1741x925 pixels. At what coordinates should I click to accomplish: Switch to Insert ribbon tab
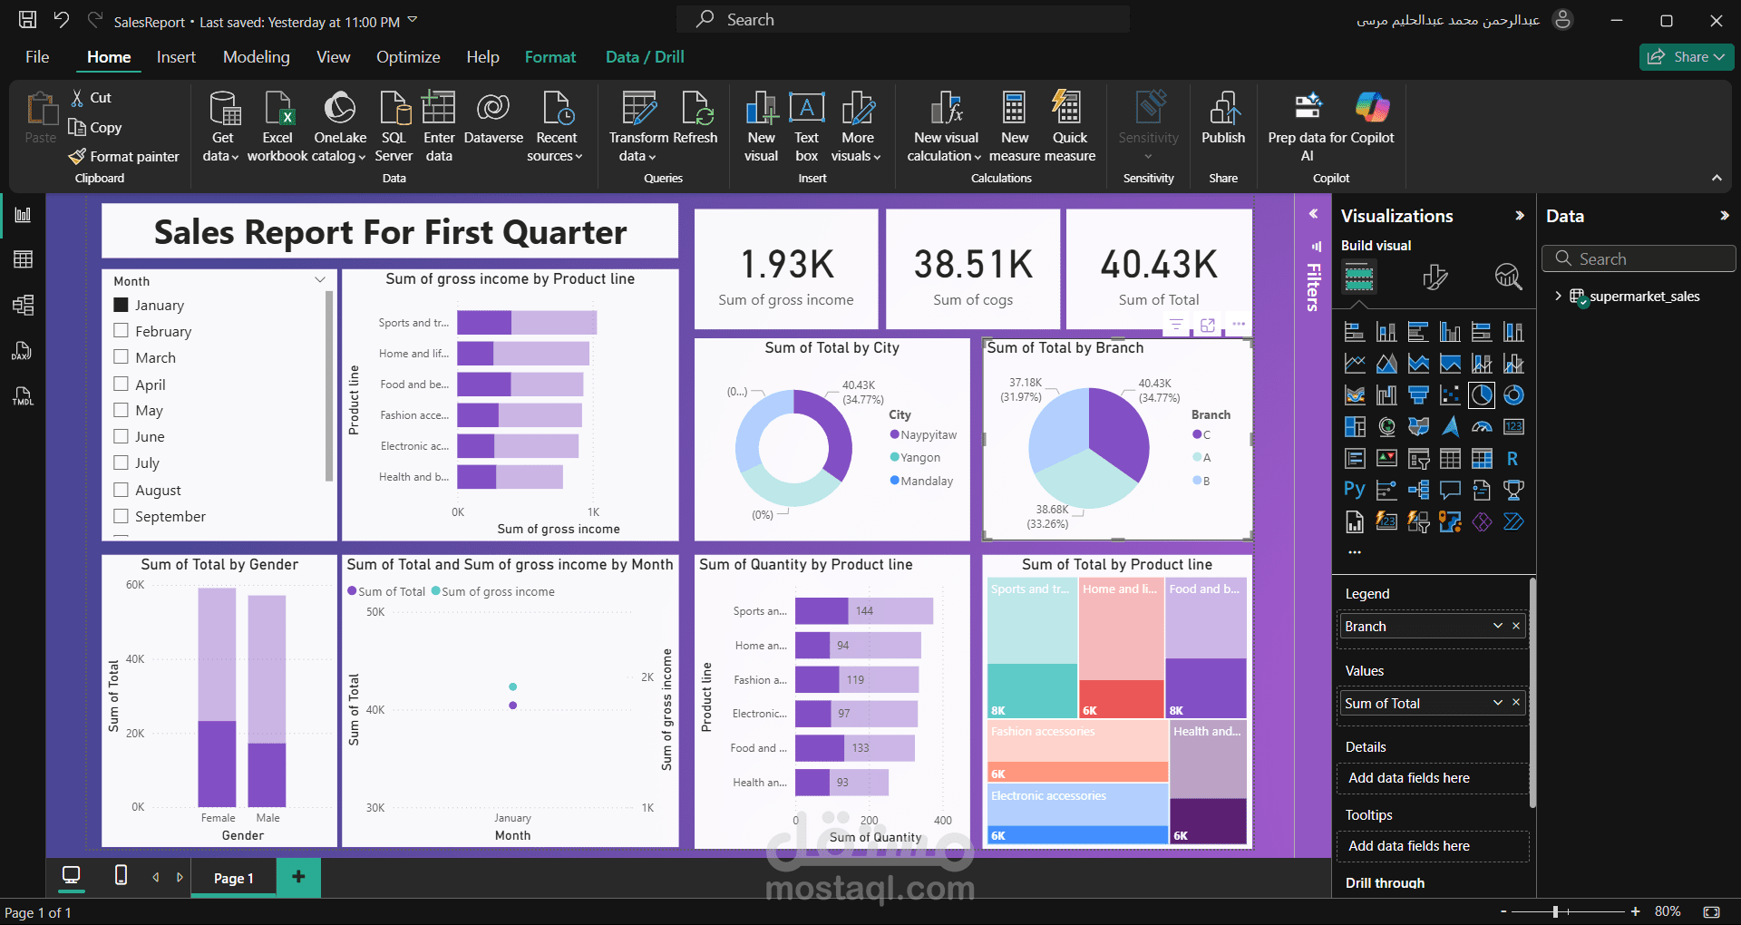[176, 57]
